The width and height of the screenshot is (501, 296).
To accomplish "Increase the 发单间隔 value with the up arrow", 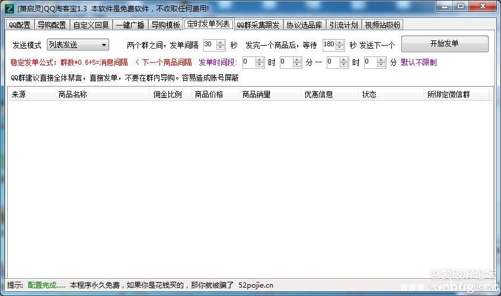I will click(x=221, y=43).
